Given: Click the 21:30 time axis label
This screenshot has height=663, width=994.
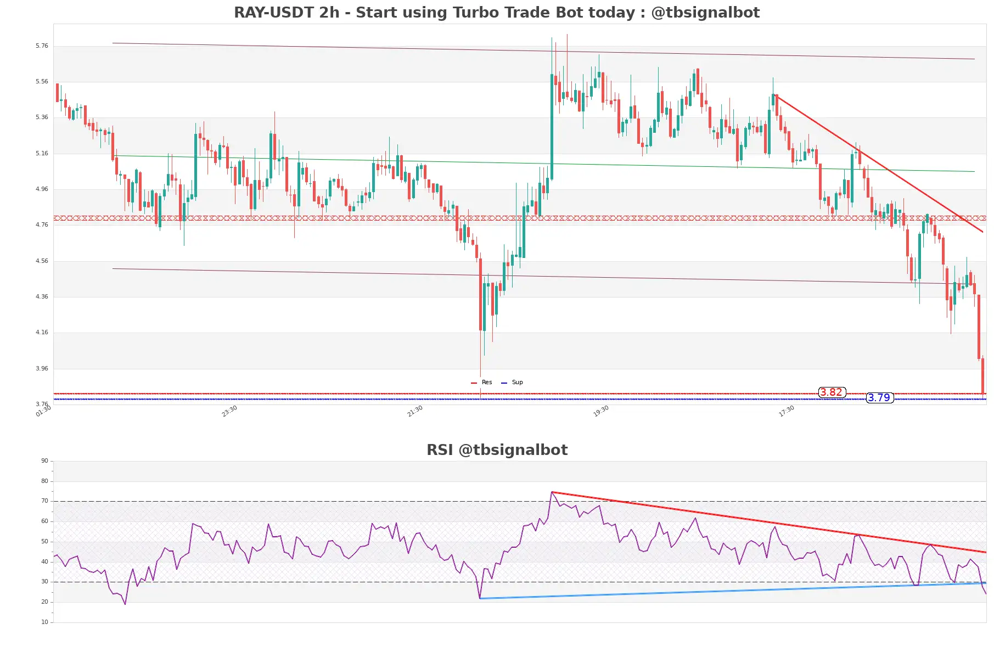Looking at the screenshot, I should pyautogui.click(x=415, y=411).
